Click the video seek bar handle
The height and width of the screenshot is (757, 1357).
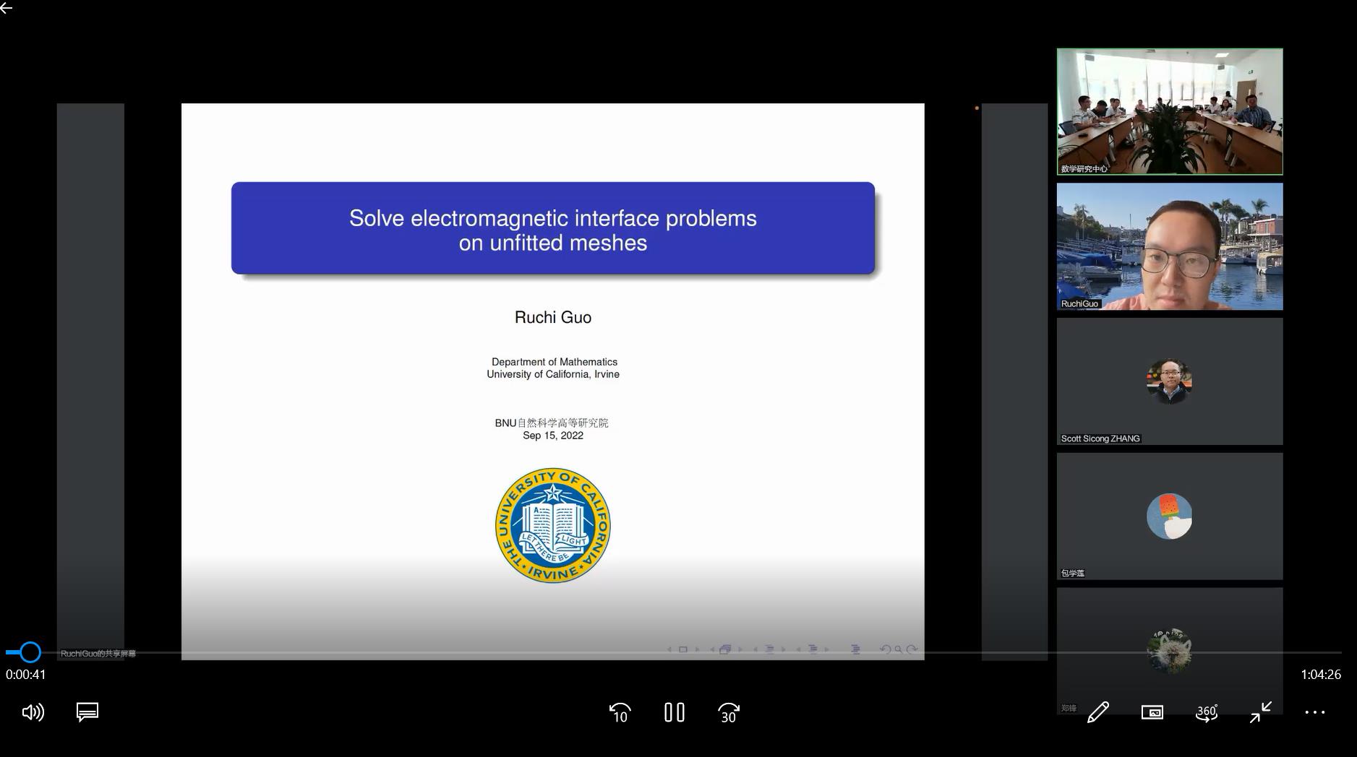[30, 652]
